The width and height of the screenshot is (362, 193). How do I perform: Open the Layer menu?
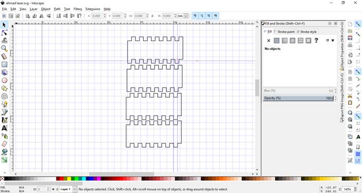point(33,9)
